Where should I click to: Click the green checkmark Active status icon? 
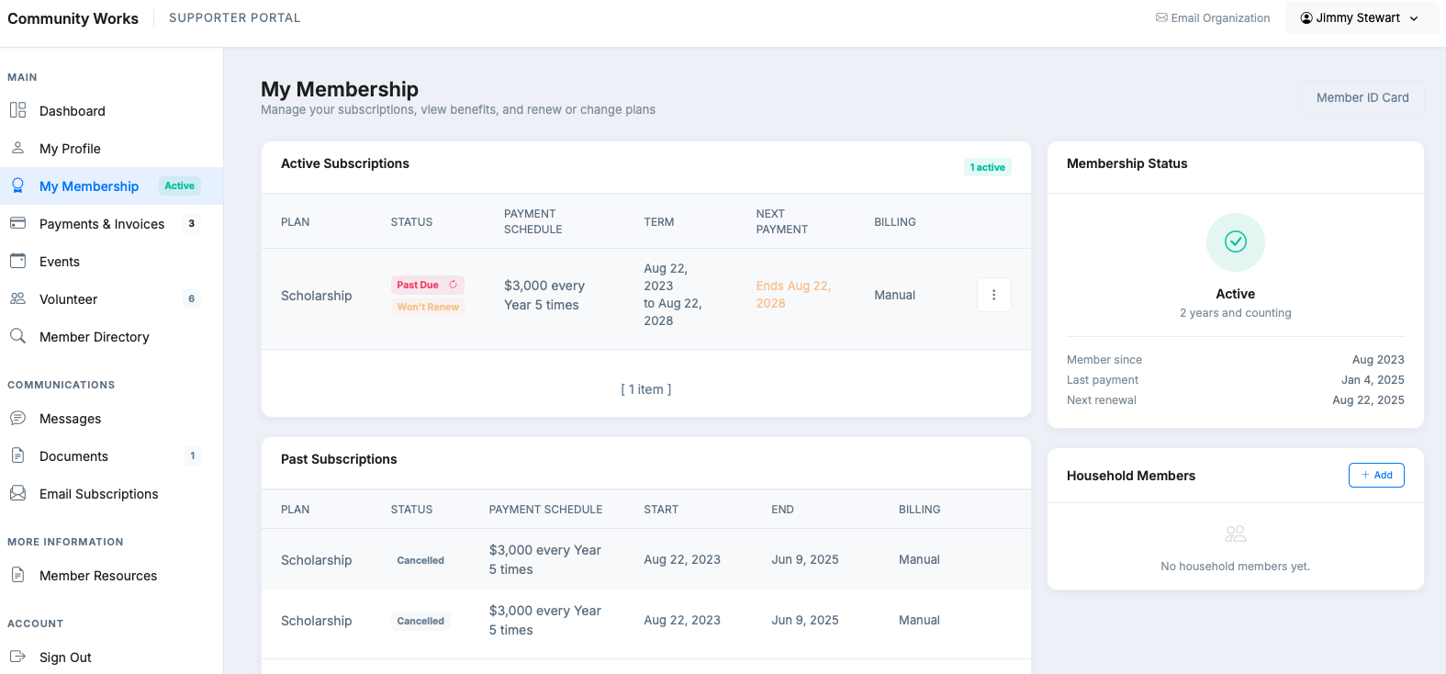point(1236,242)
